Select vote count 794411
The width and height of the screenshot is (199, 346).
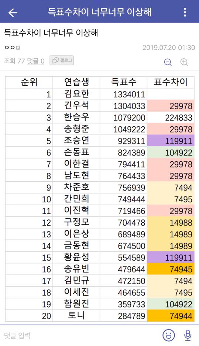131,165
